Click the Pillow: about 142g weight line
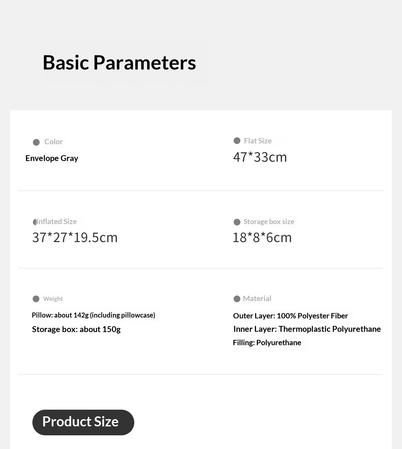Image resolution: width=402 pixels, height=449 pixels. pos(94,315)
